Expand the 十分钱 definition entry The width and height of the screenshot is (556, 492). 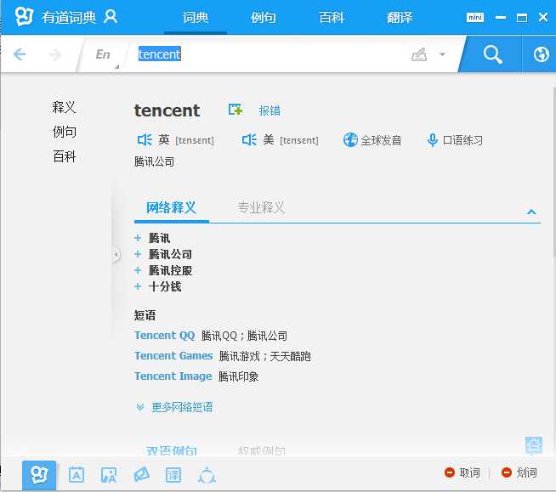138,286
